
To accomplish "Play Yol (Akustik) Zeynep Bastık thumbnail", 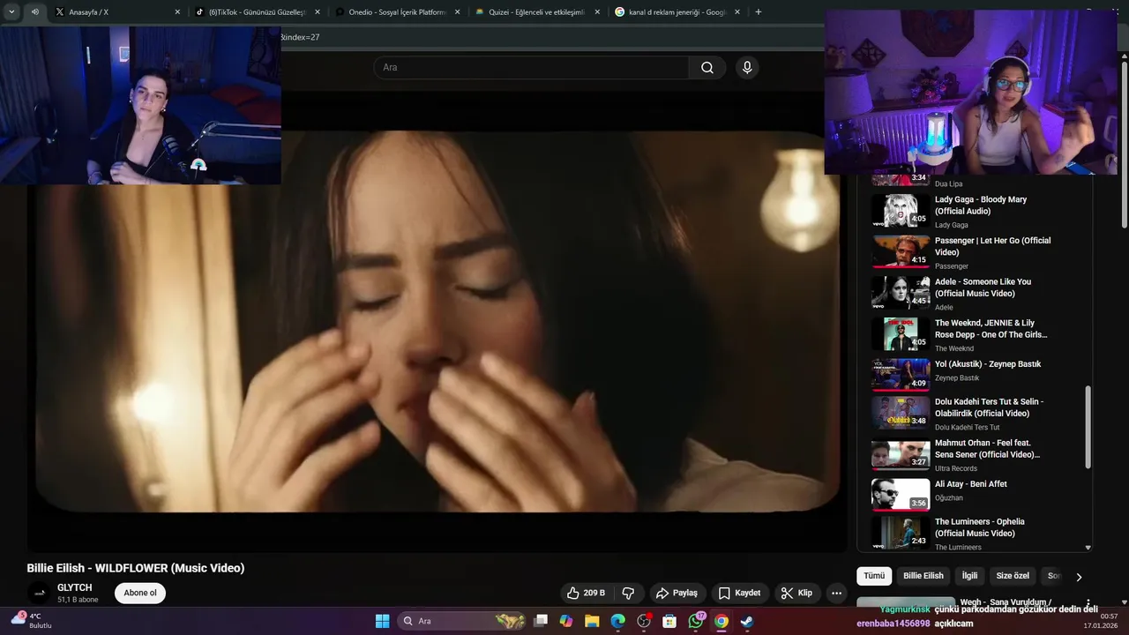I will 901,374.
